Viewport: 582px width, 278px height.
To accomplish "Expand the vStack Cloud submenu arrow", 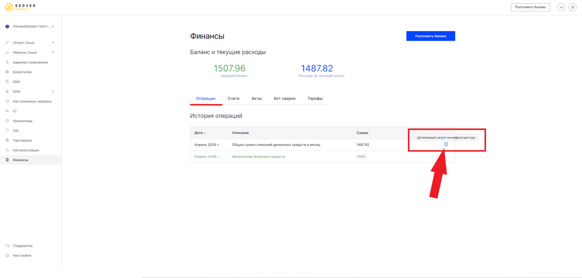I will (53, 43).
